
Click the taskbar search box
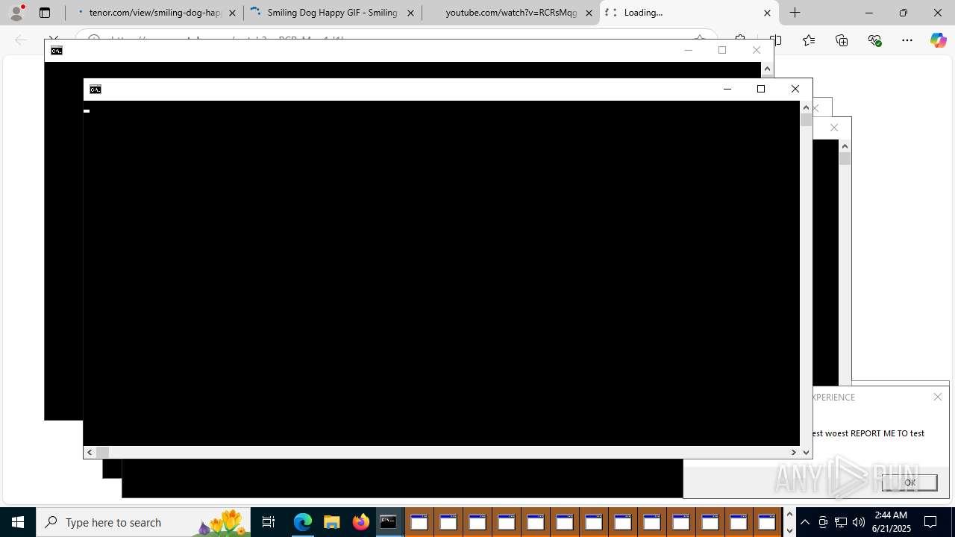143,522
